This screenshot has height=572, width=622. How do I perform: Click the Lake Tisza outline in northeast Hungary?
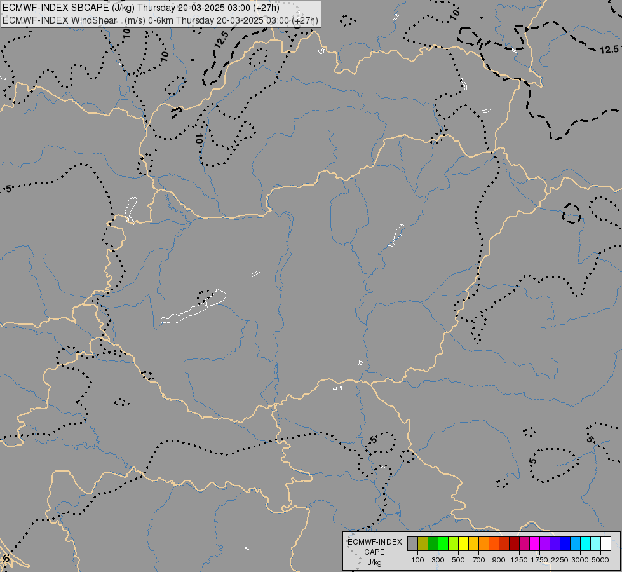[396, 235]
